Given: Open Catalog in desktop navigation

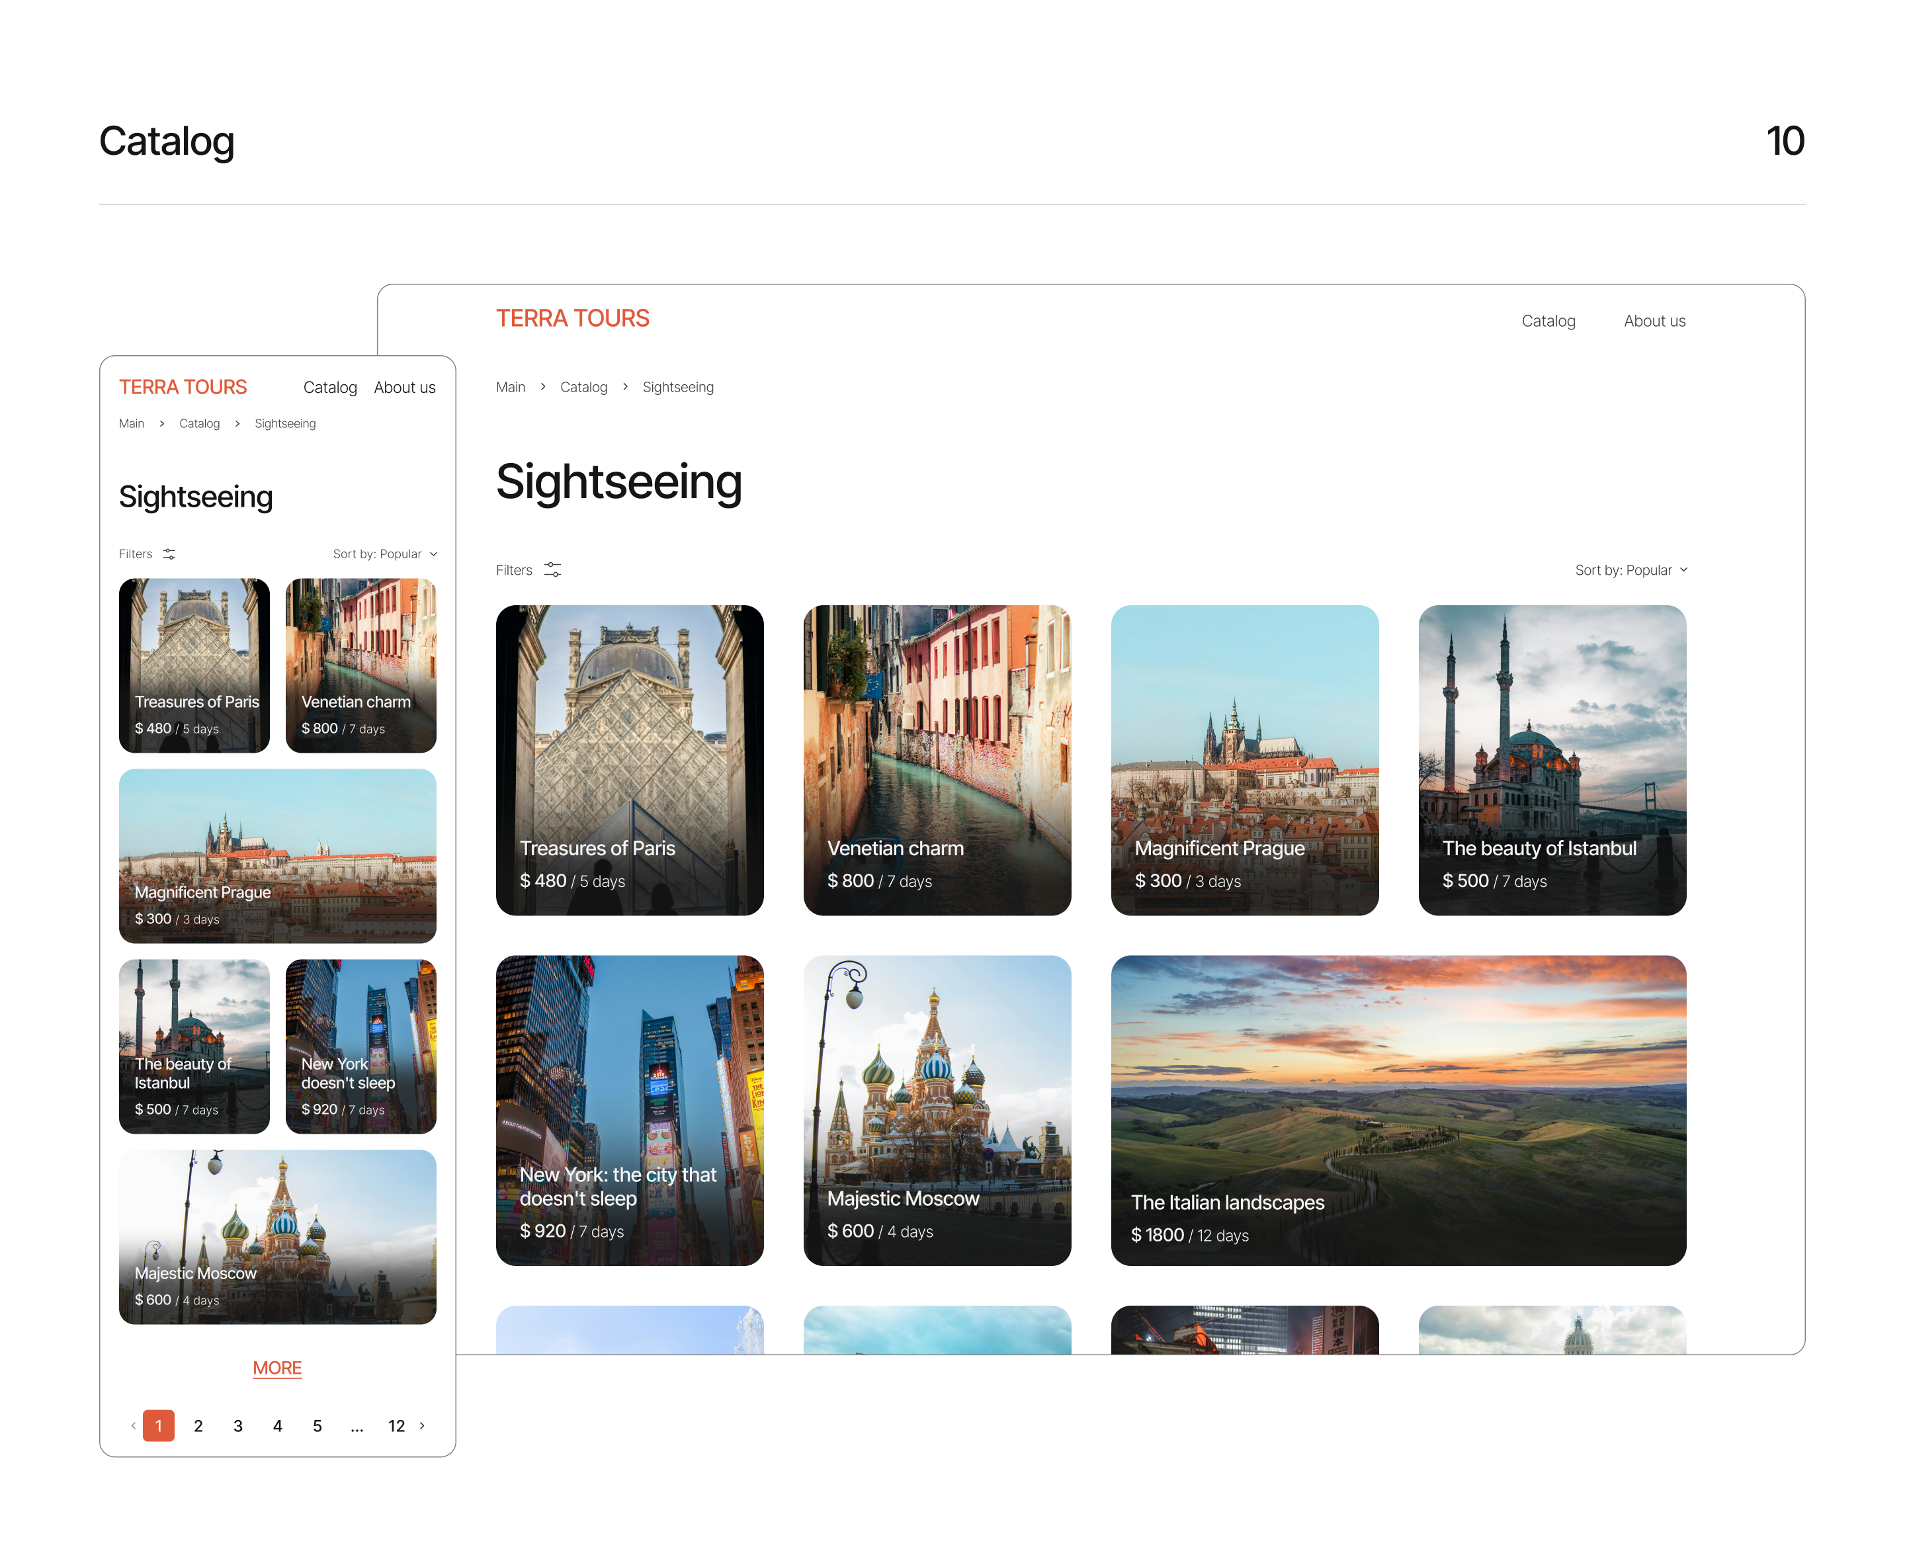Looking at the screenshot, I should tap(1548, 321).
